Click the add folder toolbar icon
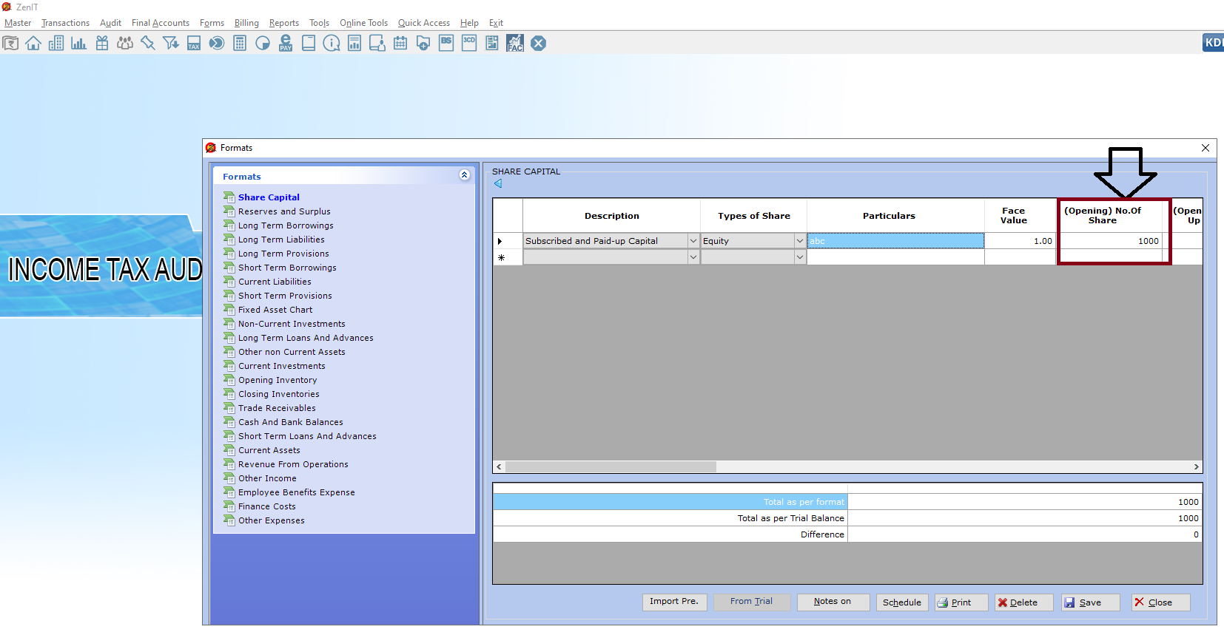The height and width of the screenshot is (635, 1224). (423, 44)
